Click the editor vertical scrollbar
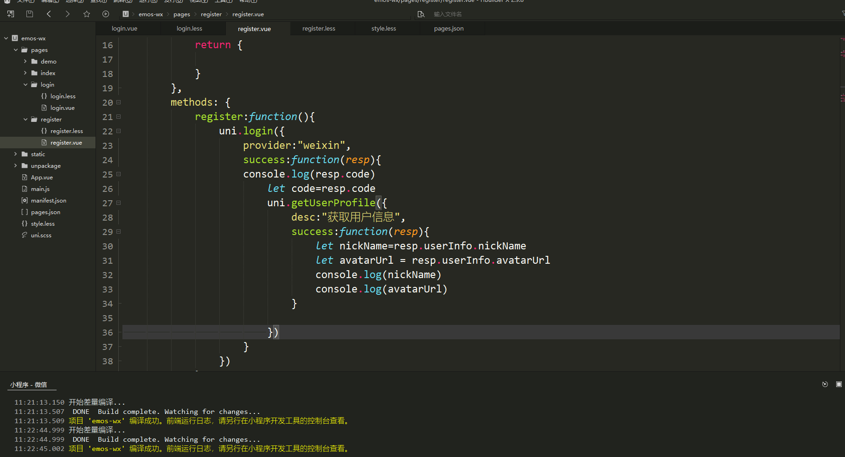Viewport: 845px width, 457px height. pos(842,203)
